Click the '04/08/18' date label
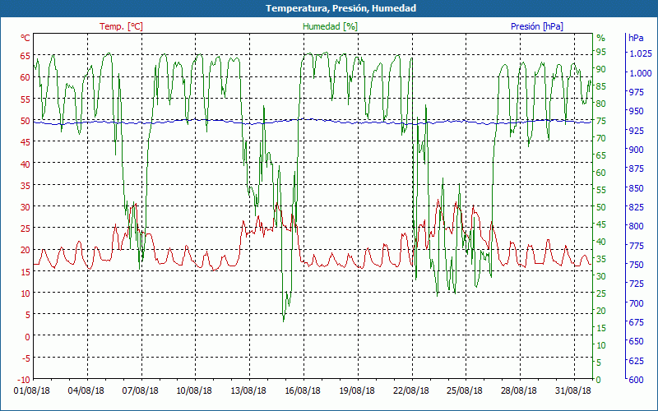The height and width of the screenshot is (411, 658). tap(86, 390)
